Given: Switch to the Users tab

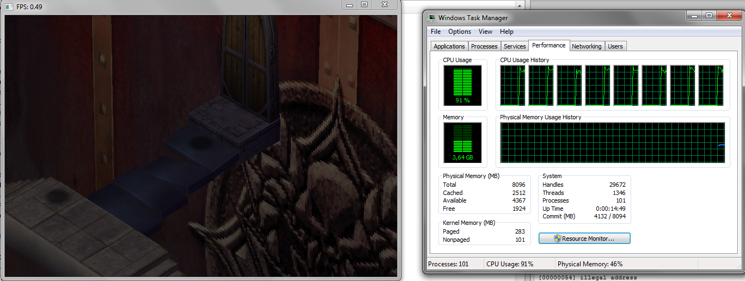Looking at the screenshot, I should click(x=615, y=46).
